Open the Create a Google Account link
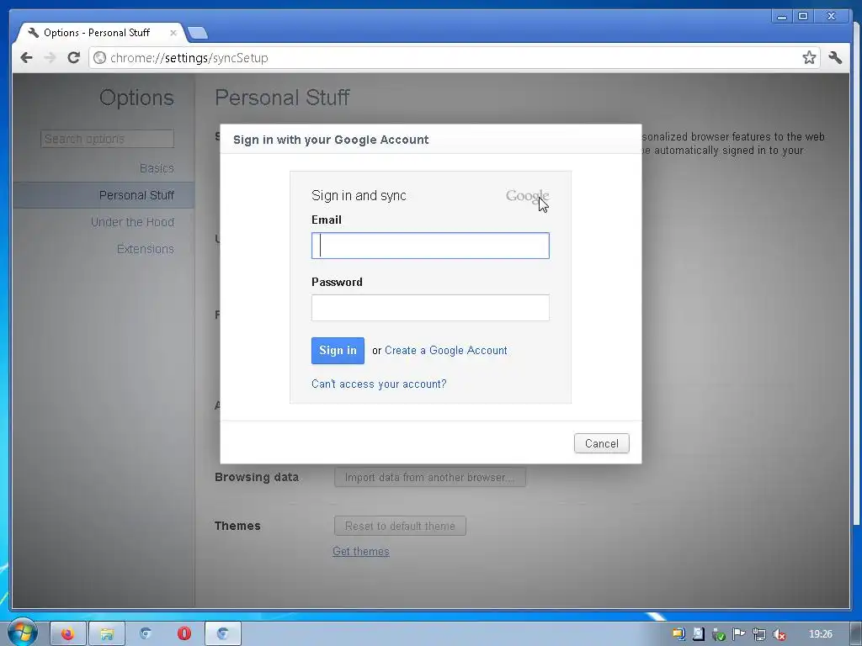Screen dimensions: 862x646 tap(446, 351)
